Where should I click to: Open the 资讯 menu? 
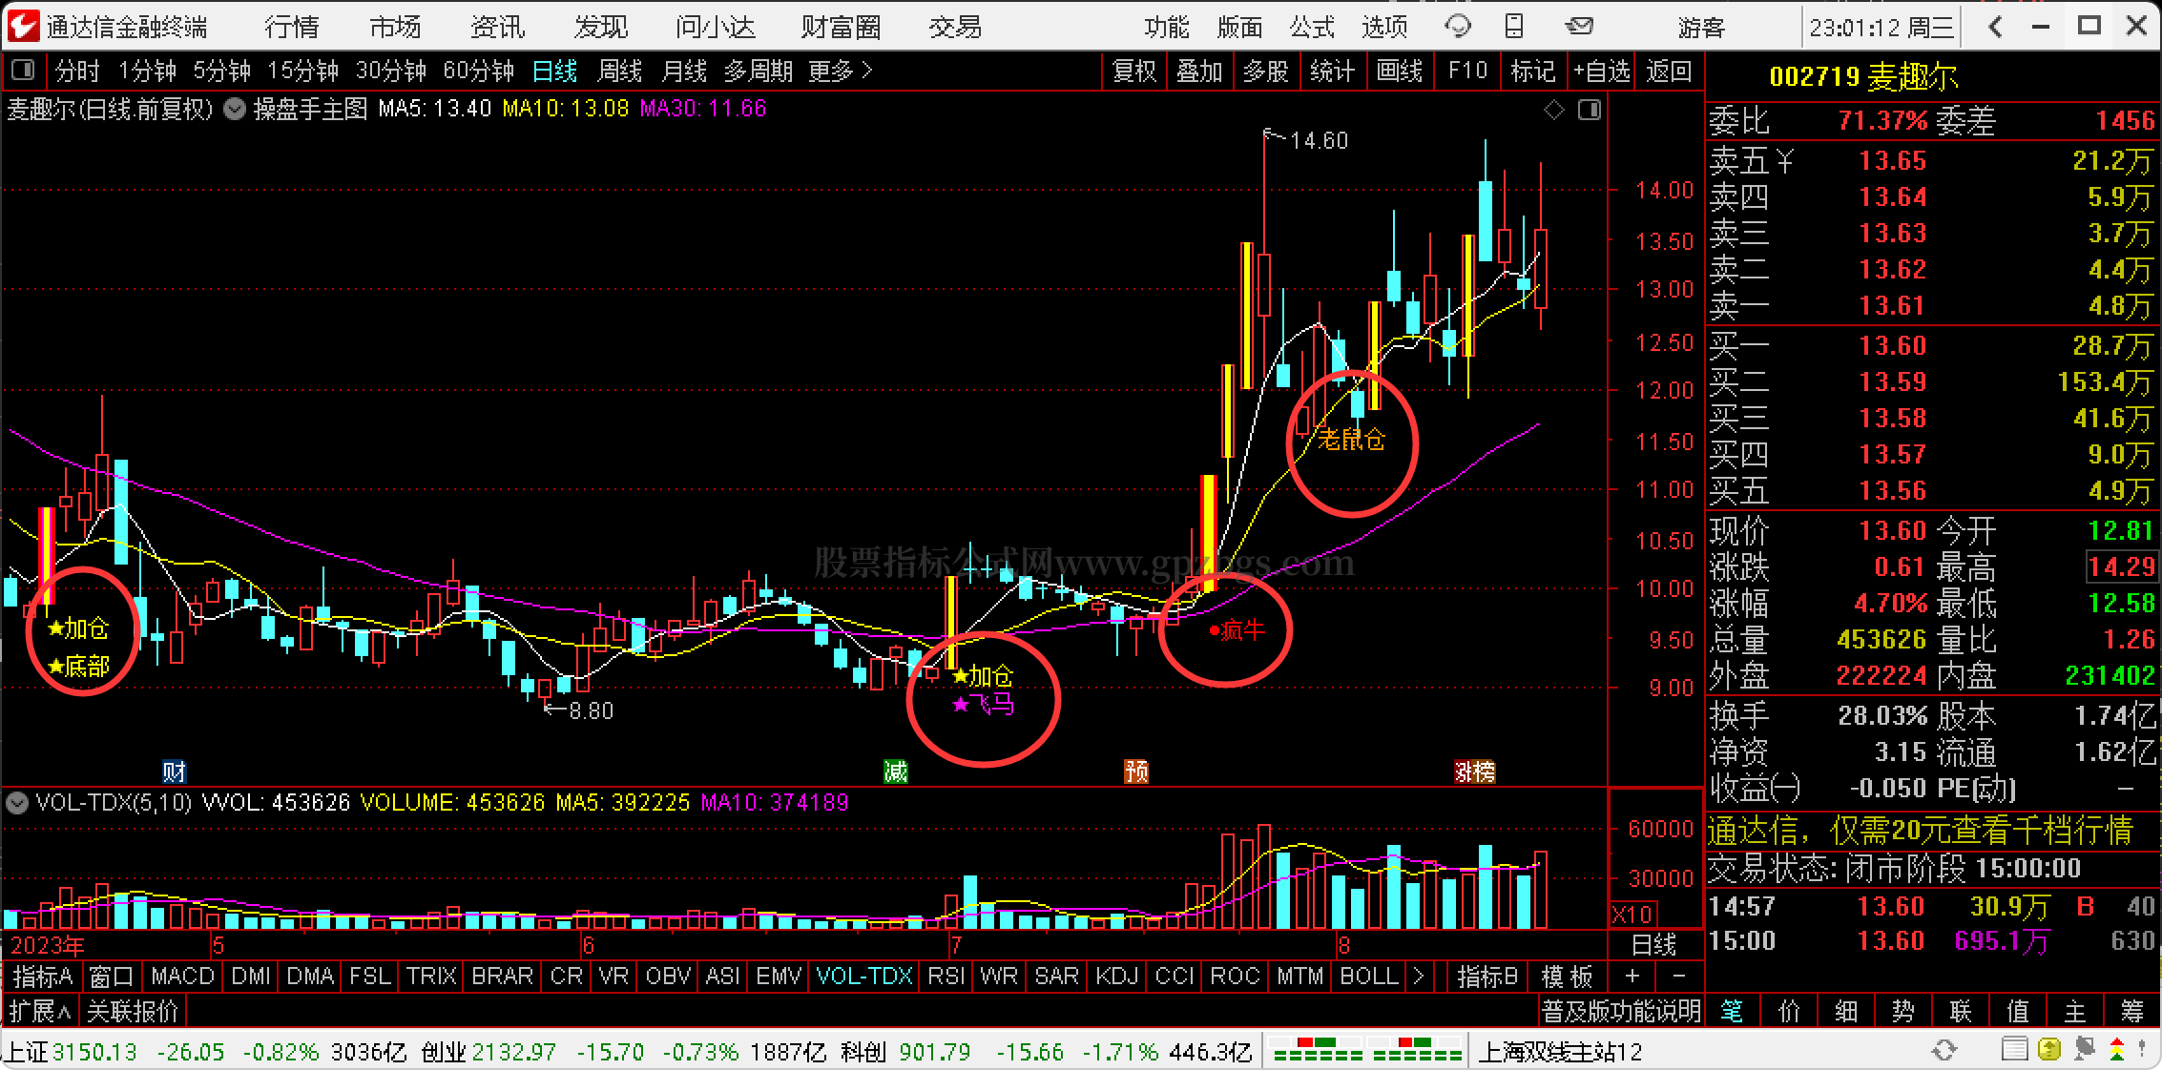tap(497, 26)
